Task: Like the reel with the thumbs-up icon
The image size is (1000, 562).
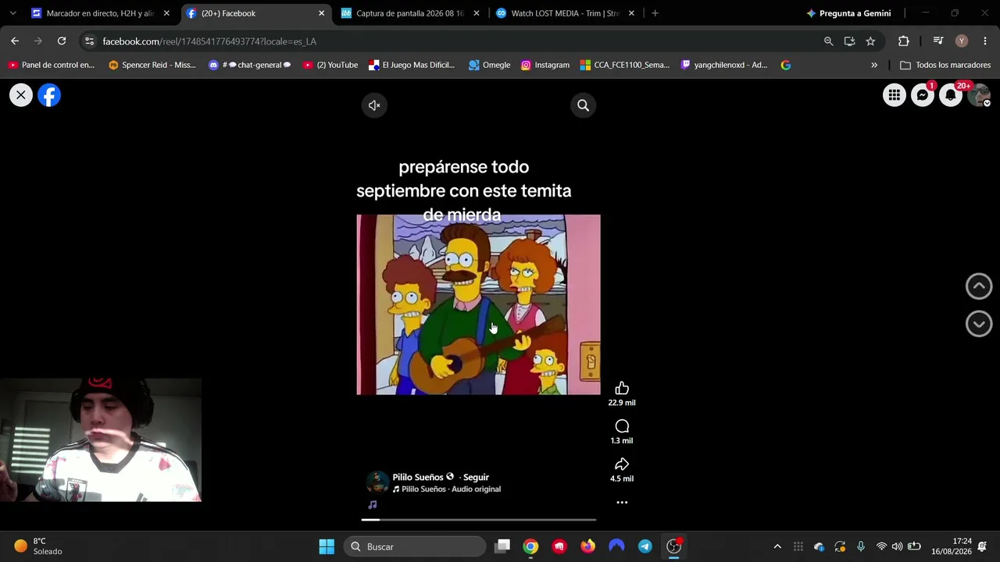Action: [x=622, y=388]
